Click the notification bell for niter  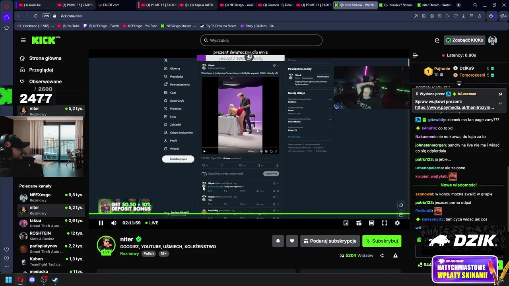[x=278, y=241]
